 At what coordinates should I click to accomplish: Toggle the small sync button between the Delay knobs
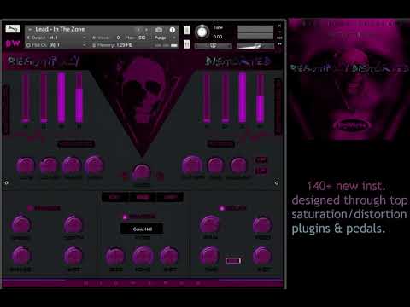tap(233, 261)
